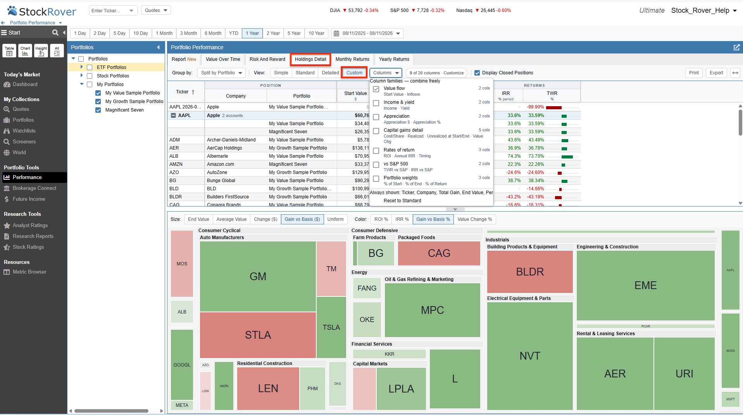Open Research Reports
743x415 pixels.
(x=33, y=236)
